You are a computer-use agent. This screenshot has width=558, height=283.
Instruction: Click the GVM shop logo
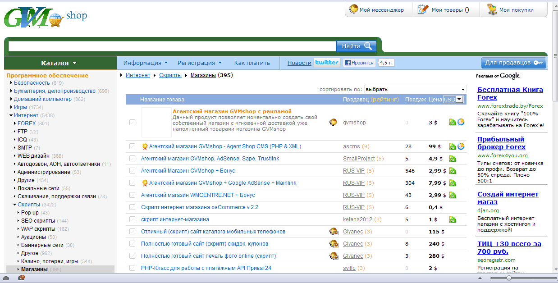45,17
